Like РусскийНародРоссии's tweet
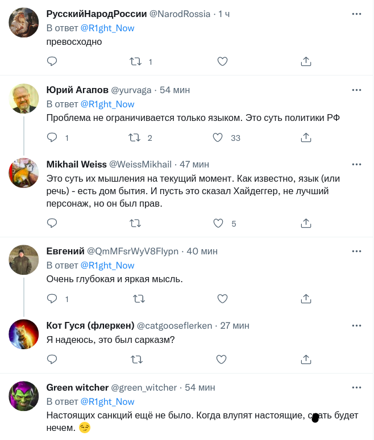 222,61
